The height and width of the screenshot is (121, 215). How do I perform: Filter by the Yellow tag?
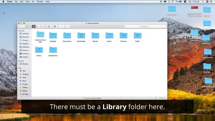24,87
